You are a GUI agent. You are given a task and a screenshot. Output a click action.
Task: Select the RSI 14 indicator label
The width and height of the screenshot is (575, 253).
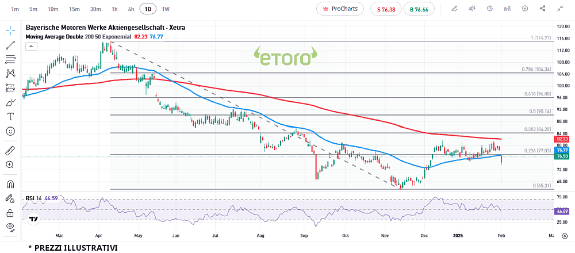34,198
